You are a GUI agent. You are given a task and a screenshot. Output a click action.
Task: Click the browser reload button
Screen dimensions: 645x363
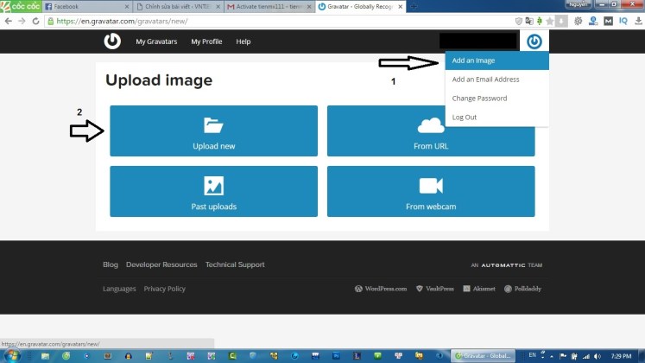(x=35, y=21)
